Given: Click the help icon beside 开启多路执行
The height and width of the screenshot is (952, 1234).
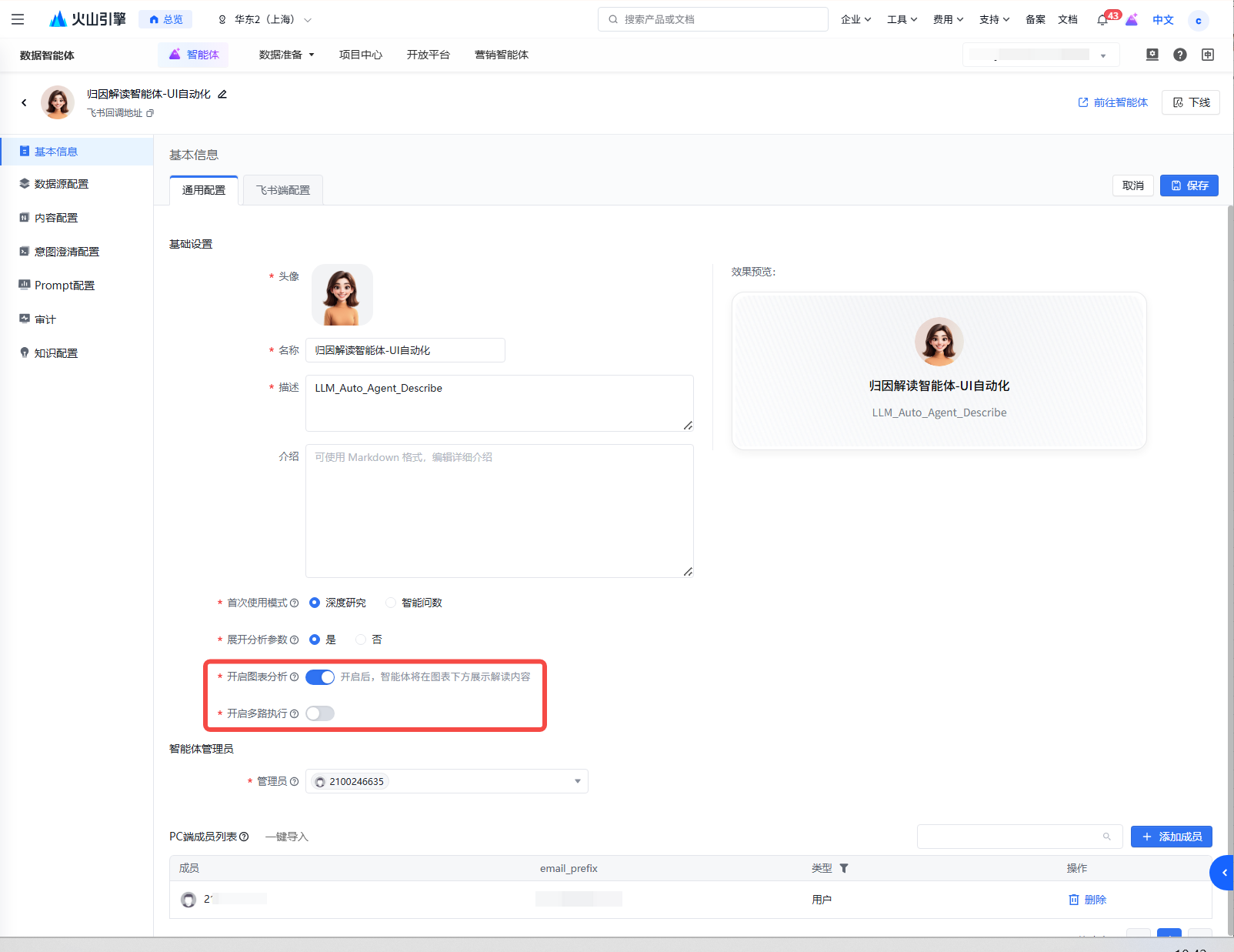Looking at the screenshot, I should point(294,714).
